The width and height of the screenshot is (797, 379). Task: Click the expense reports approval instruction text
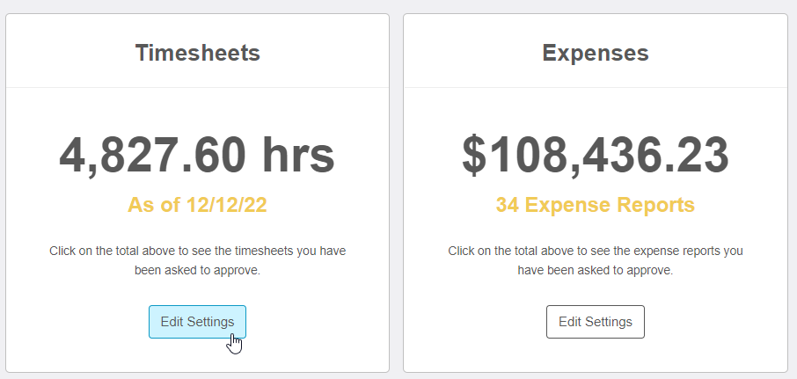tap(596, 260)
